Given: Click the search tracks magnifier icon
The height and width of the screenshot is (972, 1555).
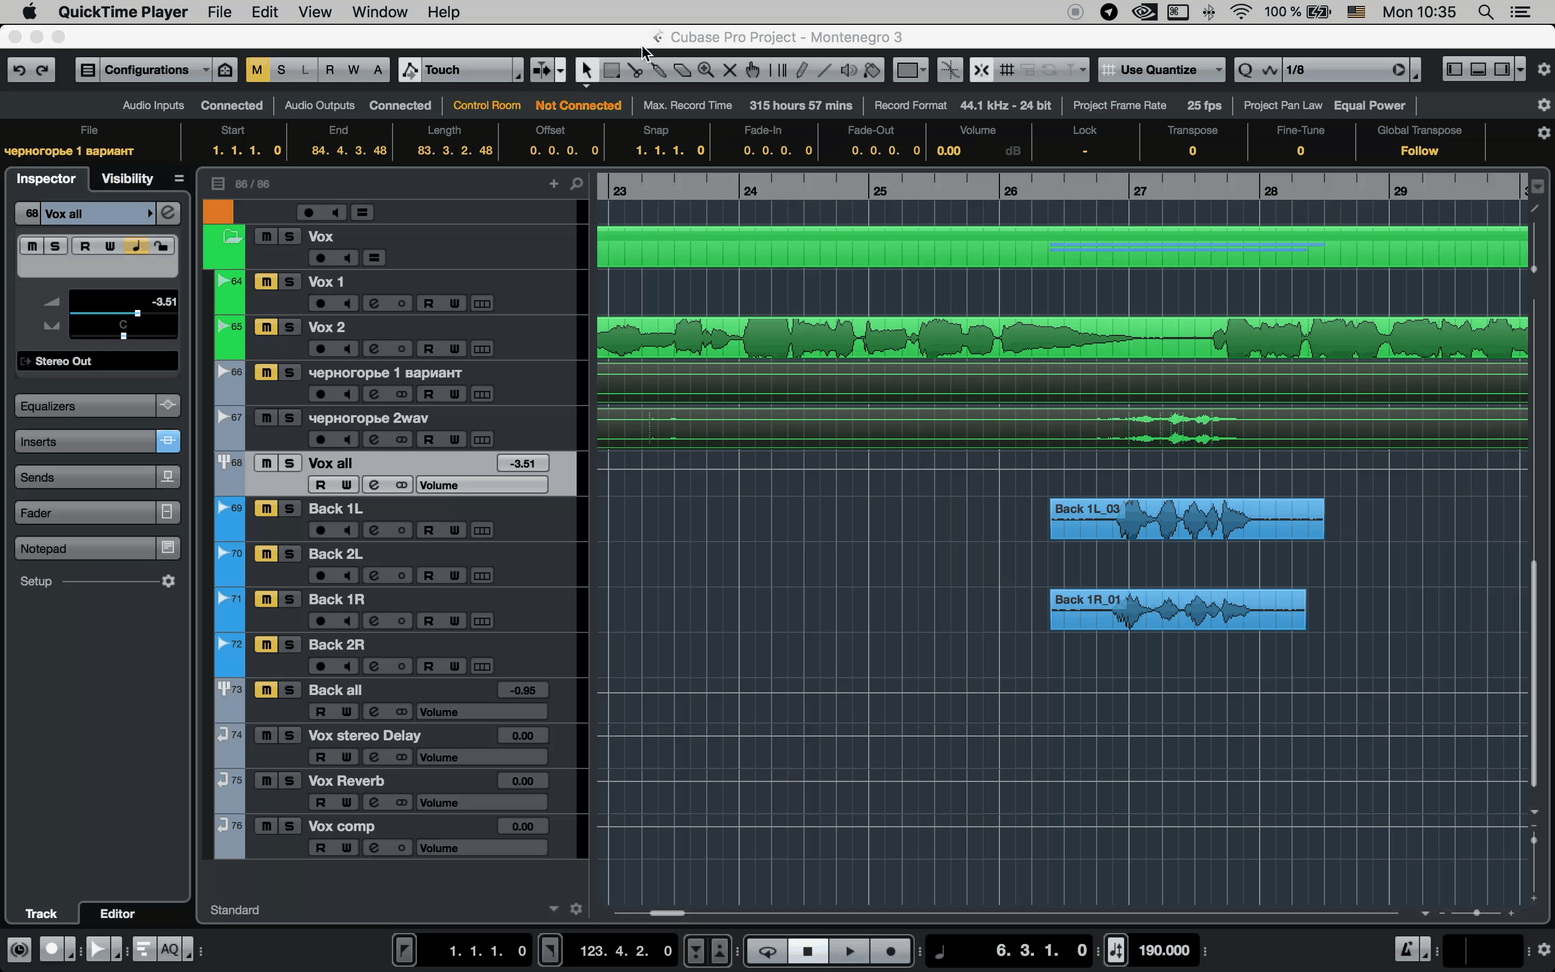Looking at the screenshot, I should (x=577, y=184).
